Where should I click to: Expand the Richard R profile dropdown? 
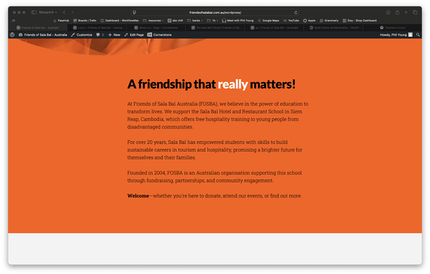pyautogui.click(x=48, y=12)
